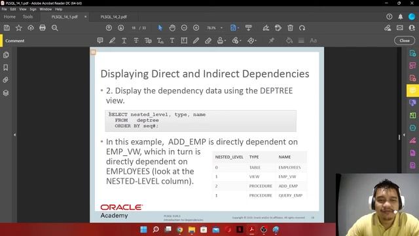Open the color fill picker
The image size is (419, 236).
289,41
